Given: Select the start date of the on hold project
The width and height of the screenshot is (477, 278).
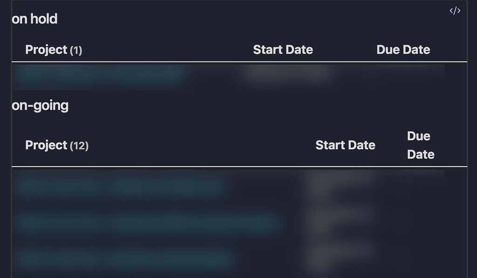Looking at the screenshot, I should (286, 75).
